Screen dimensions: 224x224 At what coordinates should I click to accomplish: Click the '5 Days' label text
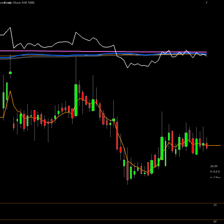tap(217, 177)
